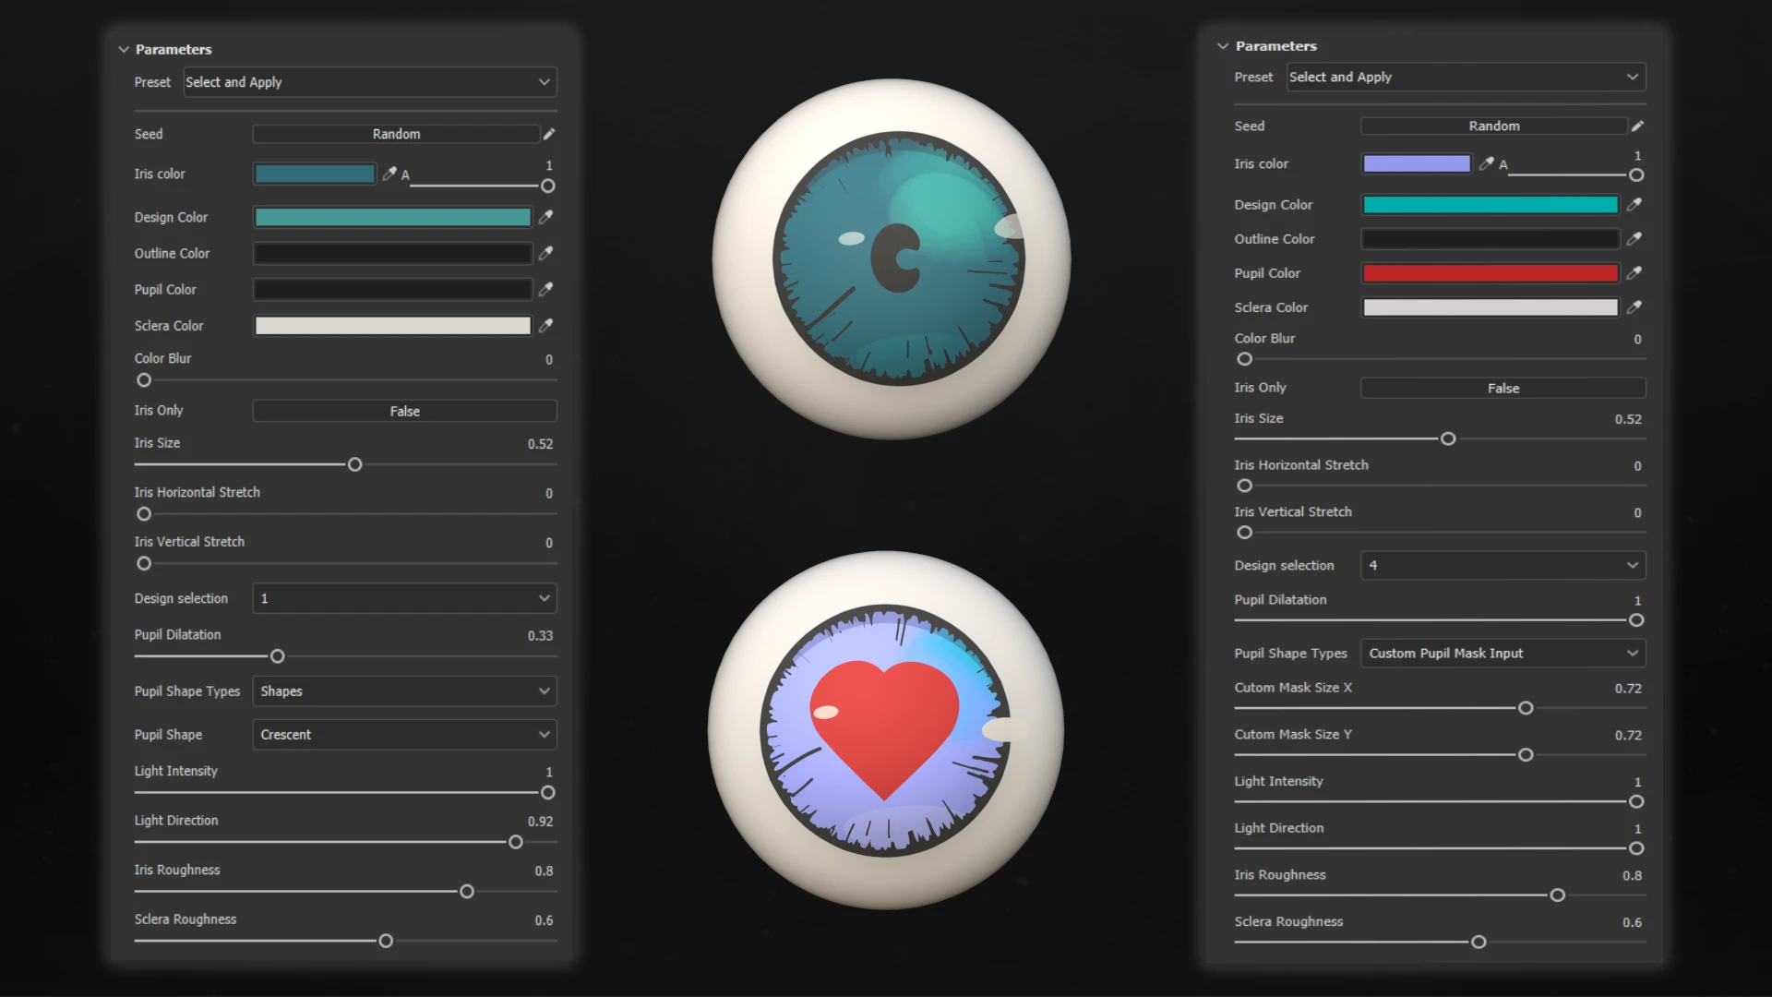This screenshot has width=1772, height=997.
Task: Use Sclera Color eyedropper in left panel
Action: click(546, 325)
